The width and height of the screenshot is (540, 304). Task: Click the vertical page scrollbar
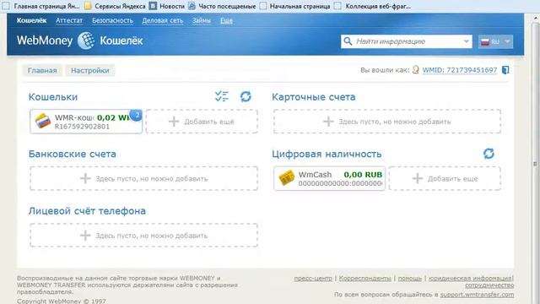(x=535, y=159)
